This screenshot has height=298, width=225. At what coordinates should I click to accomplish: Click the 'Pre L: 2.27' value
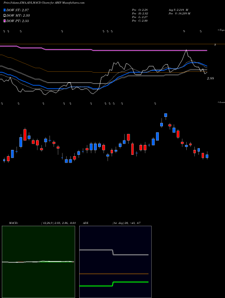pos(140,17)
